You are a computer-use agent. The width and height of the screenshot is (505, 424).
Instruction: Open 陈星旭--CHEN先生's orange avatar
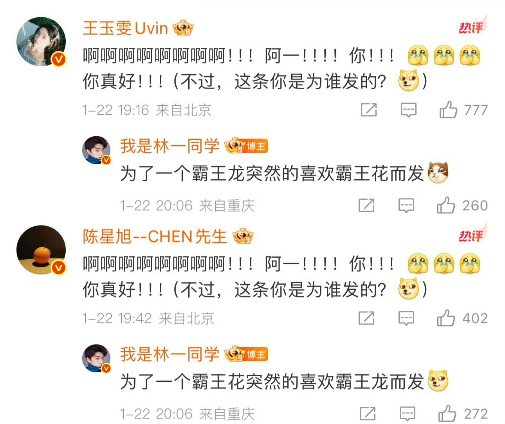coord(41,250)
